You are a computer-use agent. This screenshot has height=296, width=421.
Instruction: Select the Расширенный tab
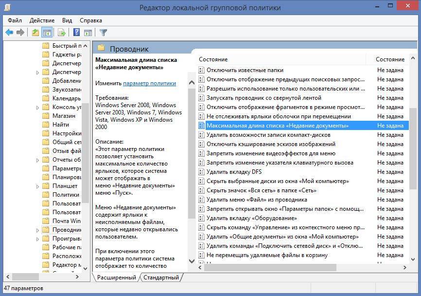116,277
